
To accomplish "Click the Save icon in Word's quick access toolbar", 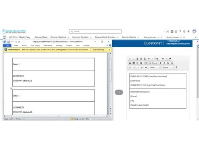I will (8, 42).
